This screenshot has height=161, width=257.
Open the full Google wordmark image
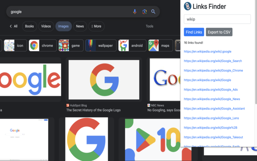(x=31, y=80)
